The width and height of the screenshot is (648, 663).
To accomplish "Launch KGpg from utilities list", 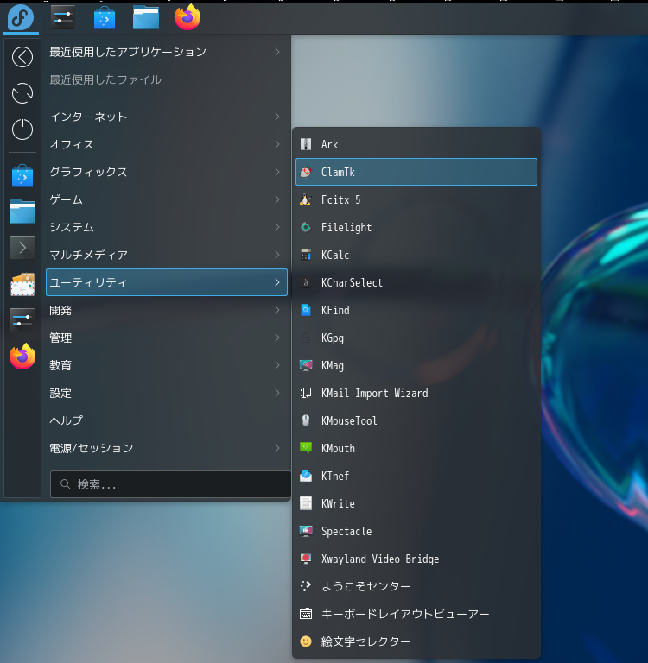I will tap(416, 338).
